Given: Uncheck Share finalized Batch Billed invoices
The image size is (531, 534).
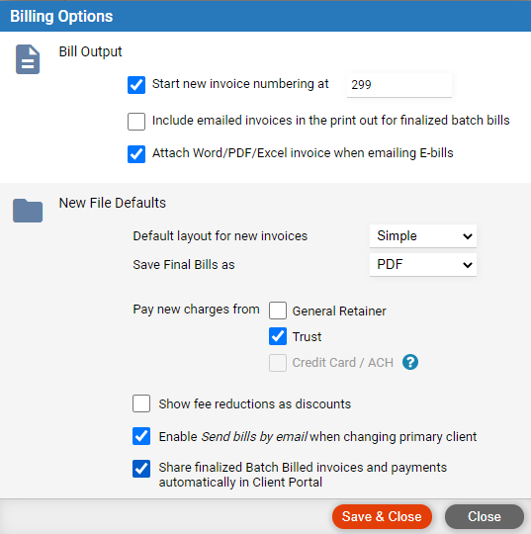Looking at the screenshot, I should pos(141,469).
